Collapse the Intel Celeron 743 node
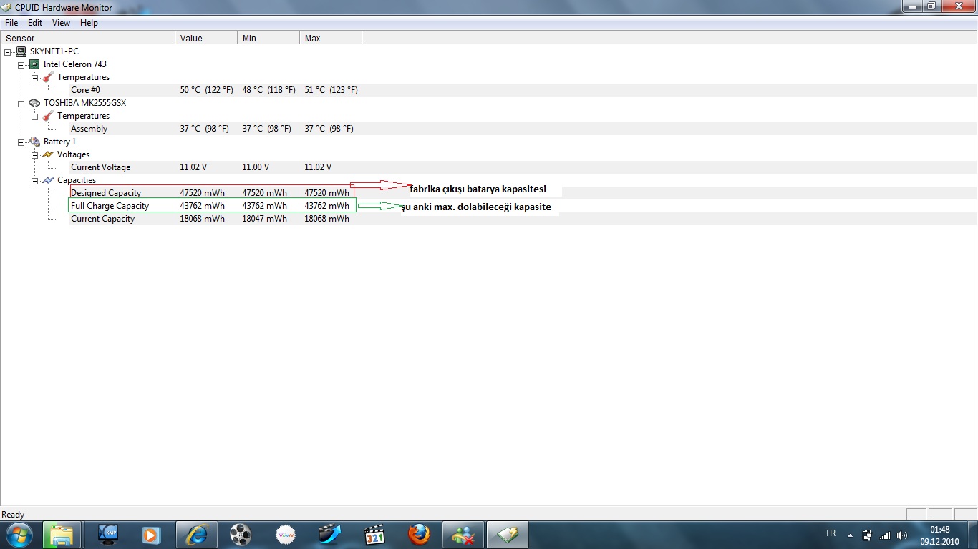 point(21,64)
